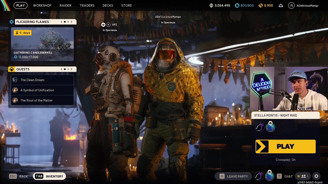Open A Symbol of Unification quest
328x184 pixels.
pyautogui.click(x=42, y=90)
